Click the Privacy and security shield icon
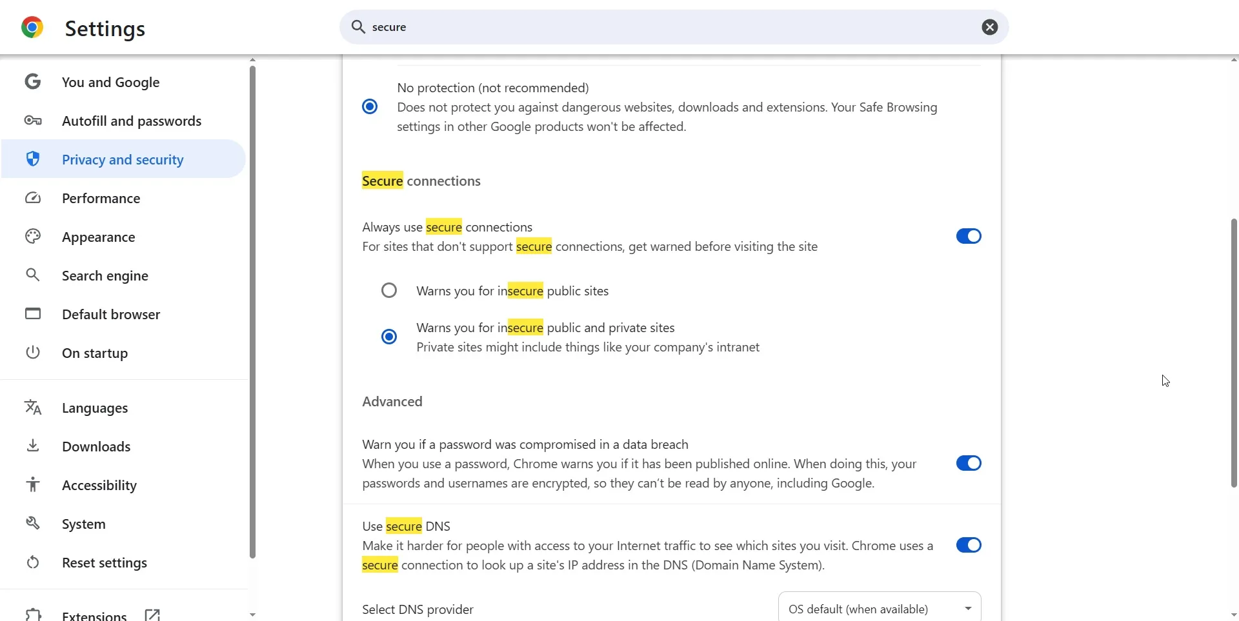This screenshot has height=621, width=1239. (33, 159)
